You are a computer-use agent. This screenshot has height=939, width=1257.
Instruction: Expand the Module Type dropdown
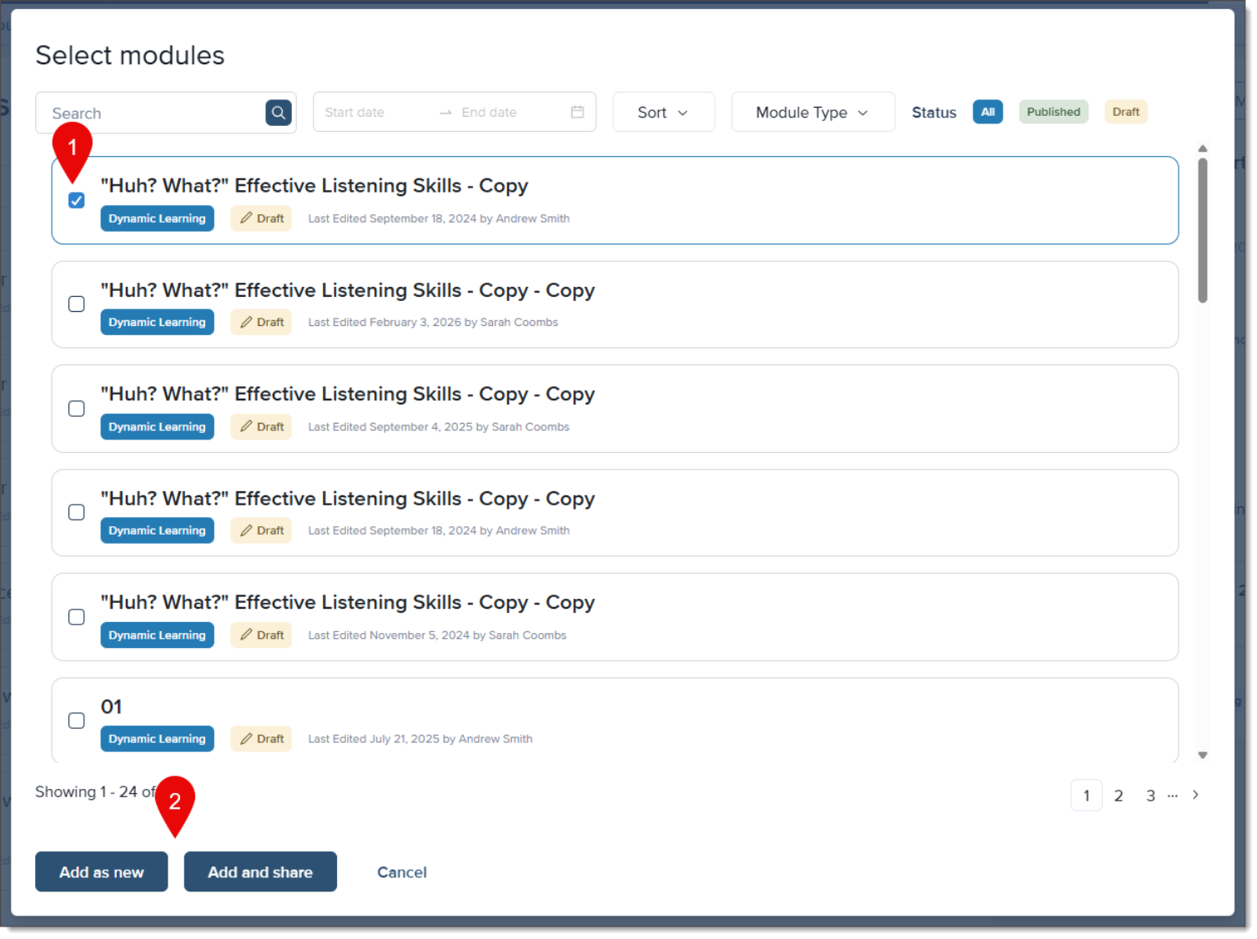click(x=812, y=113)
